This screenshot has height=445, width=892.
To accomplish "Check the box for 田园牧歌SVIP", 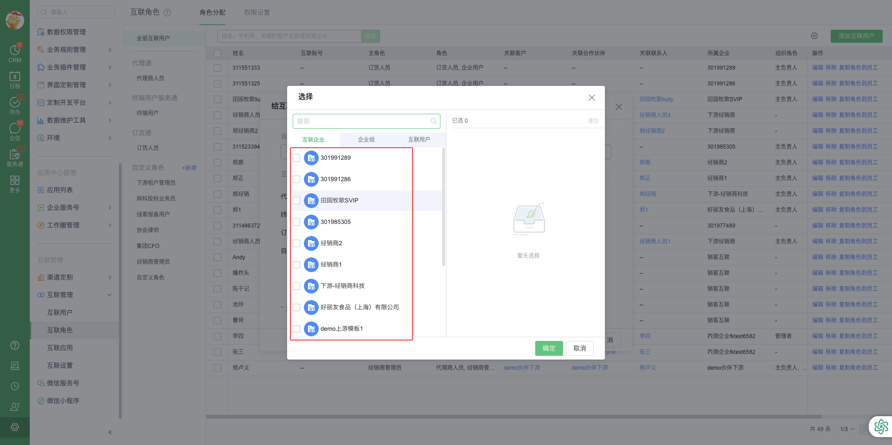I will tap(296, 201).
